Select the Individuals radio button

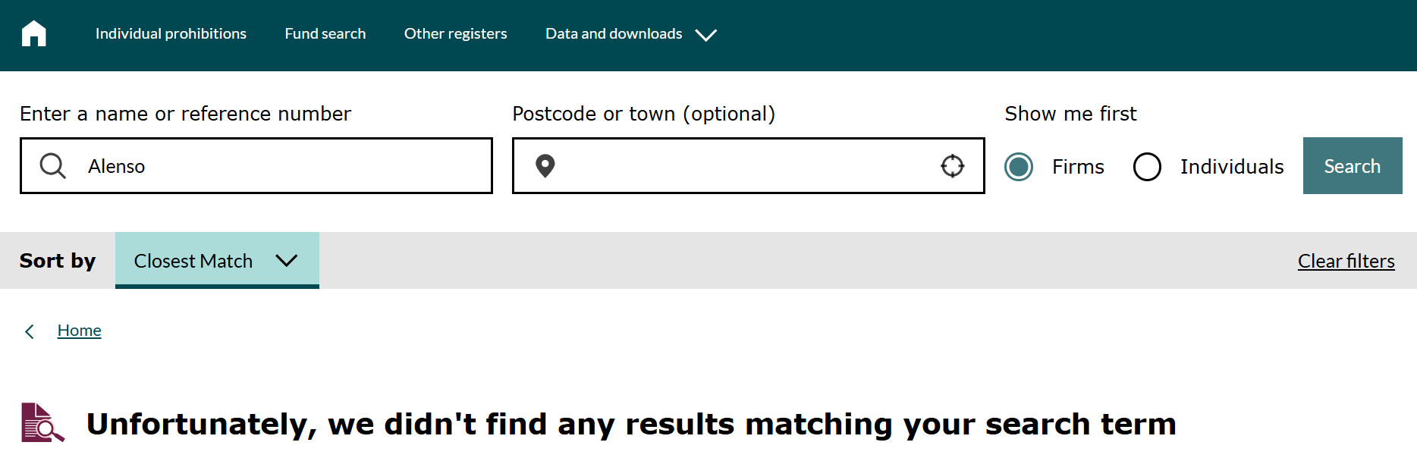(x=1147, y=167)
